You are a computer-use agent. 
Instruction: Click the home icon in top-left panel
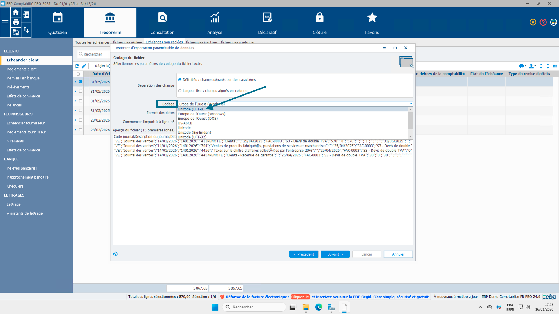16,12
